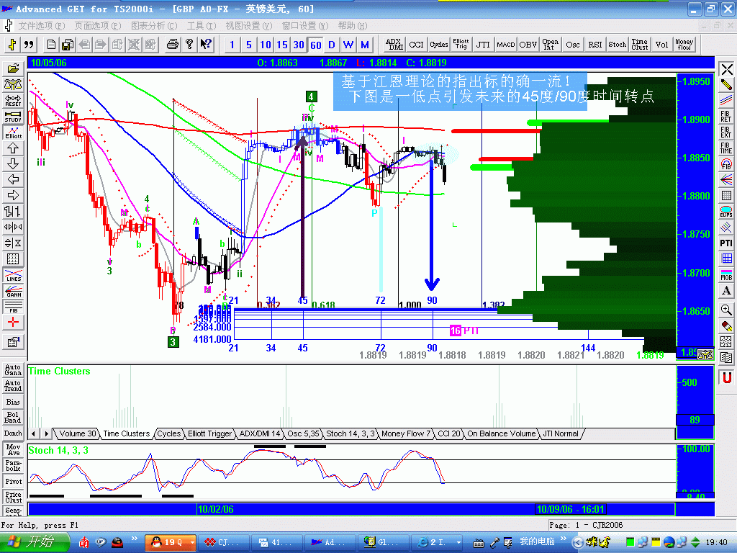Viewport: 737px width, 553px height.
Task: Click the Mov Ave button
Action: click(x=13, y=449)
